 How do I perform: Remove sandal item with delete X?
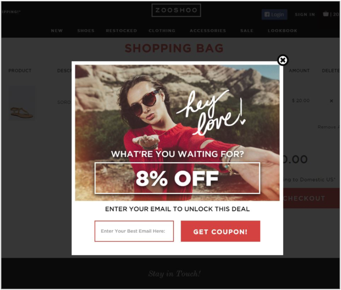[331, 101]
